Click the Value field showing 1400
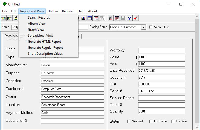This screenshot has height=130, width=200. 161,57
